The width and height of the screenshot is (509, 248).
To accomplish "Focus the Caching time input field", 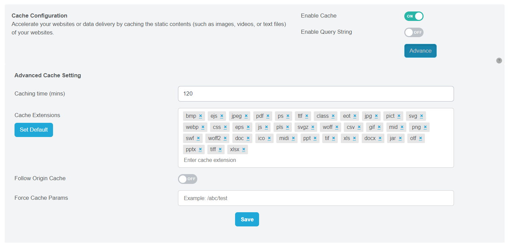I will click(x=315, y=94).
